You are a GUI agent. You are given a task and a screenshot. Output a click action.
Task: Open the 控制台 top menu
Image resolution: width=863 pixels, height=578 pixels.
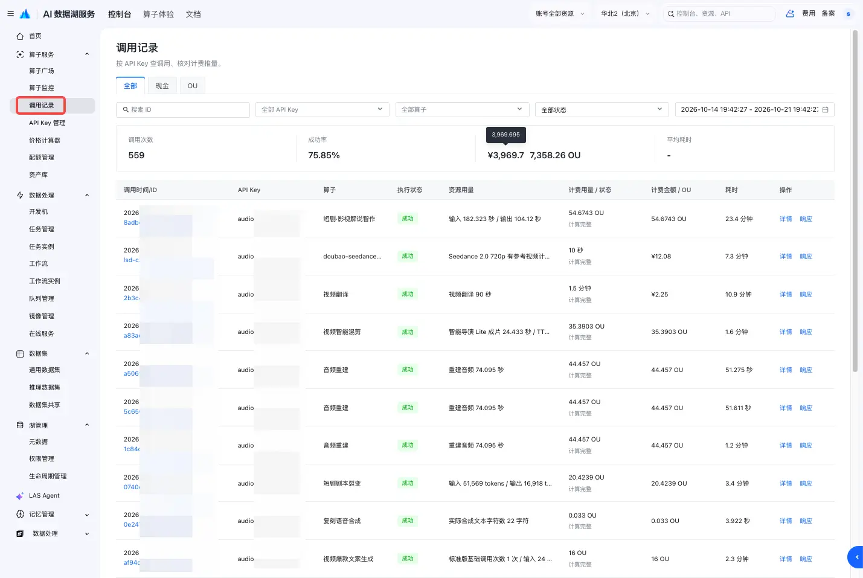[x=120, y=14]
